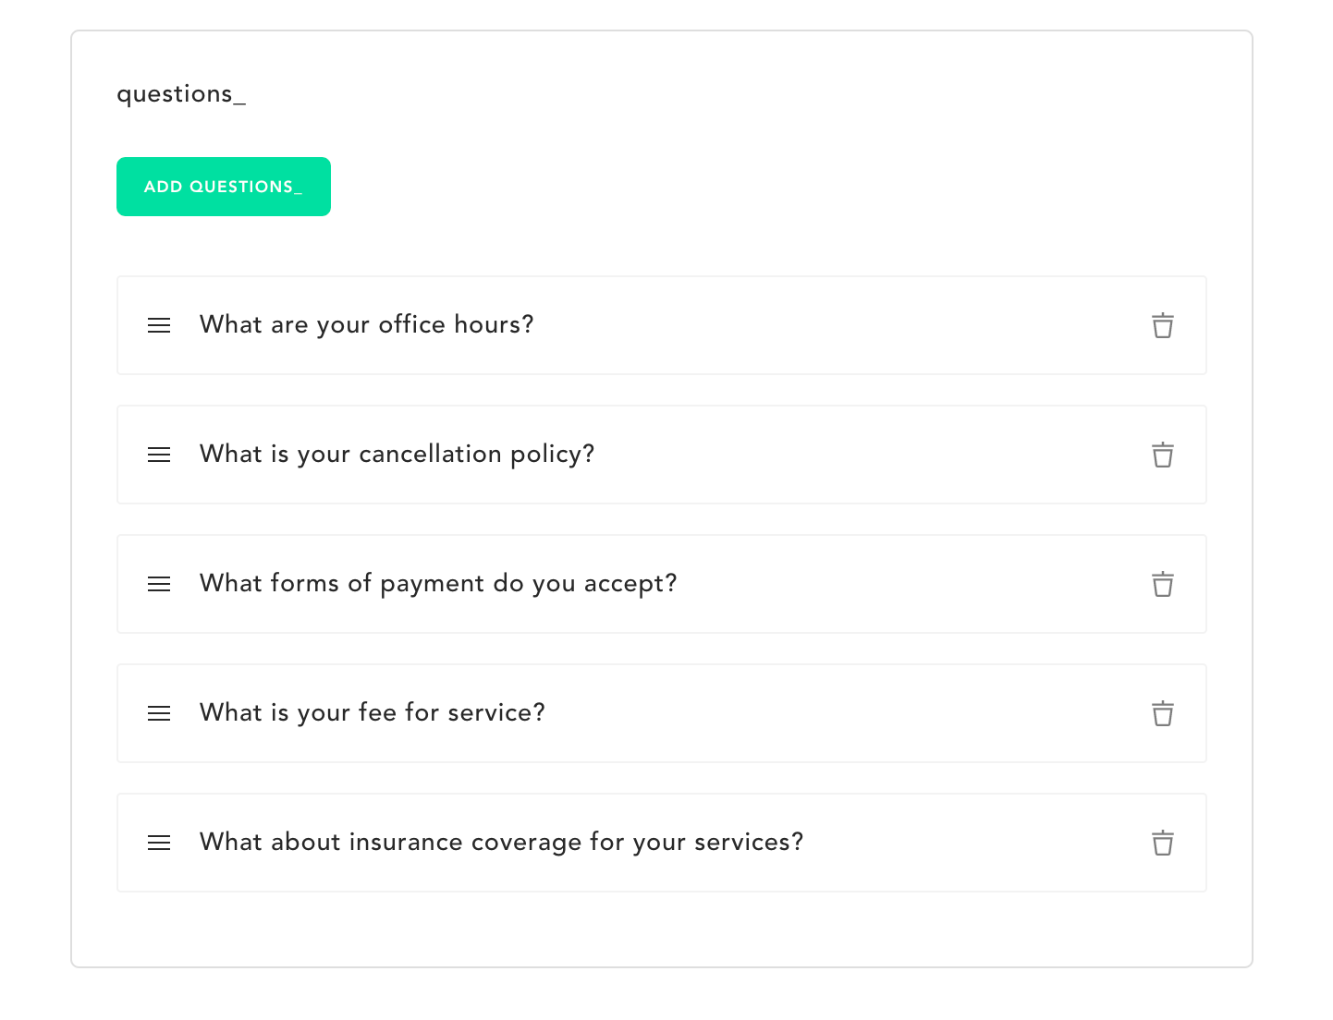Select the hamburger handle for payment forms question
This screenshot has height=1020, width=1333.
[x=159, y=584]
